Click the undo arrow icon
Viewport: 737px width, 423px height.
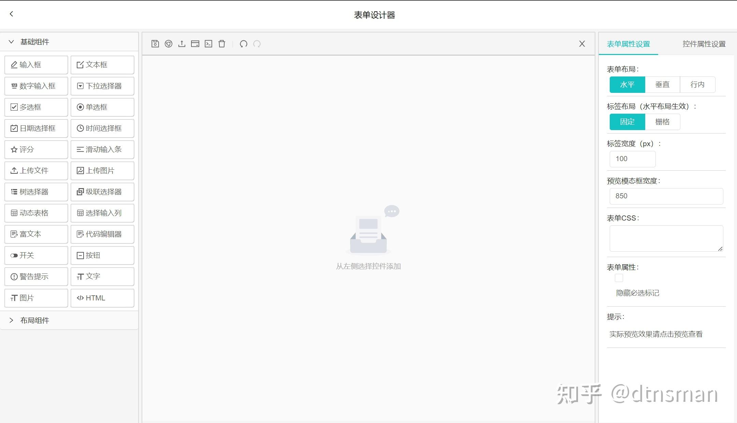(243, 44)
